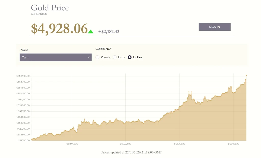Click the SIGN IN button

(214, 27)
